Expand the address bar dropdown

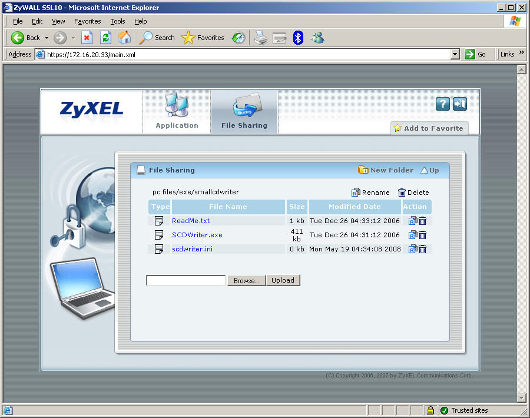click(x=455, y=54)
